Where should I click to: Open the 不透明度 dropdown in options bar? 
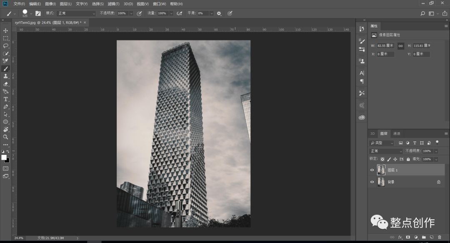(131, 13)
